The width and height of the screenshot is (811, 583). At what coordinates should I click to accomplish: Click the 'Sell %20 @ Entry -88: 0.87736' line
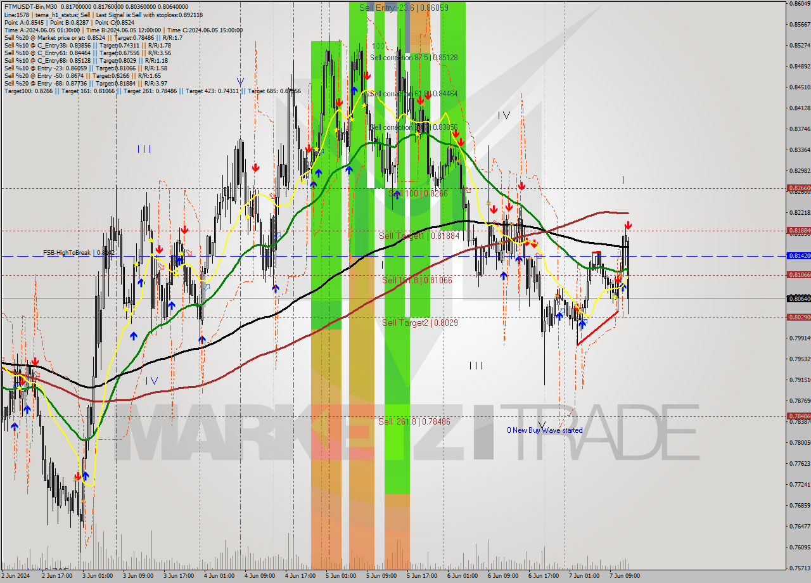coord(86,83)
